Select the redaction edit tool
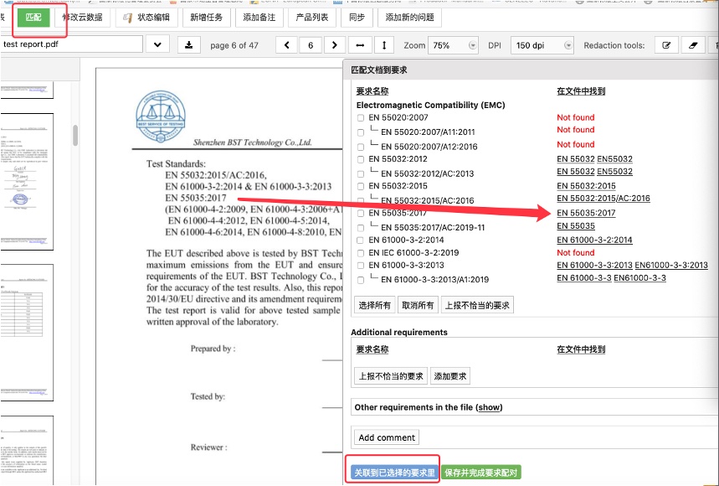719x486 pixels. point(666,45)
